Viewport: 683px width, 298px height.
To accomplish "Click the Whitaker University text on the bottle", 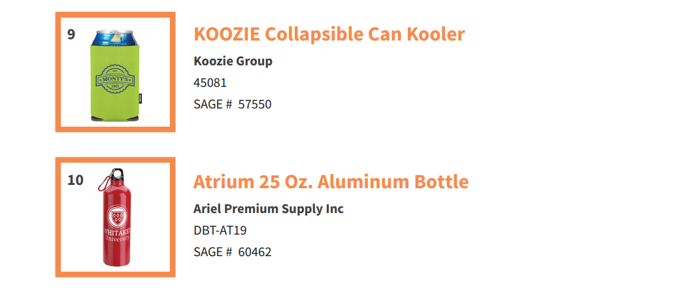I will coord(117,235).
